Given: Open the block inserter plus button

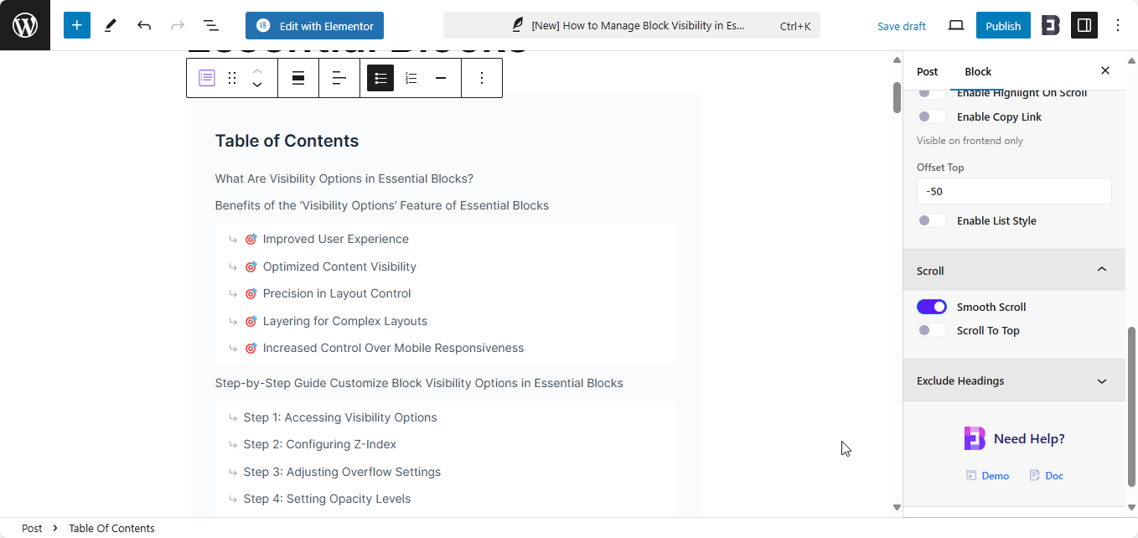Looking at the screenshot, I should point(76,25).
